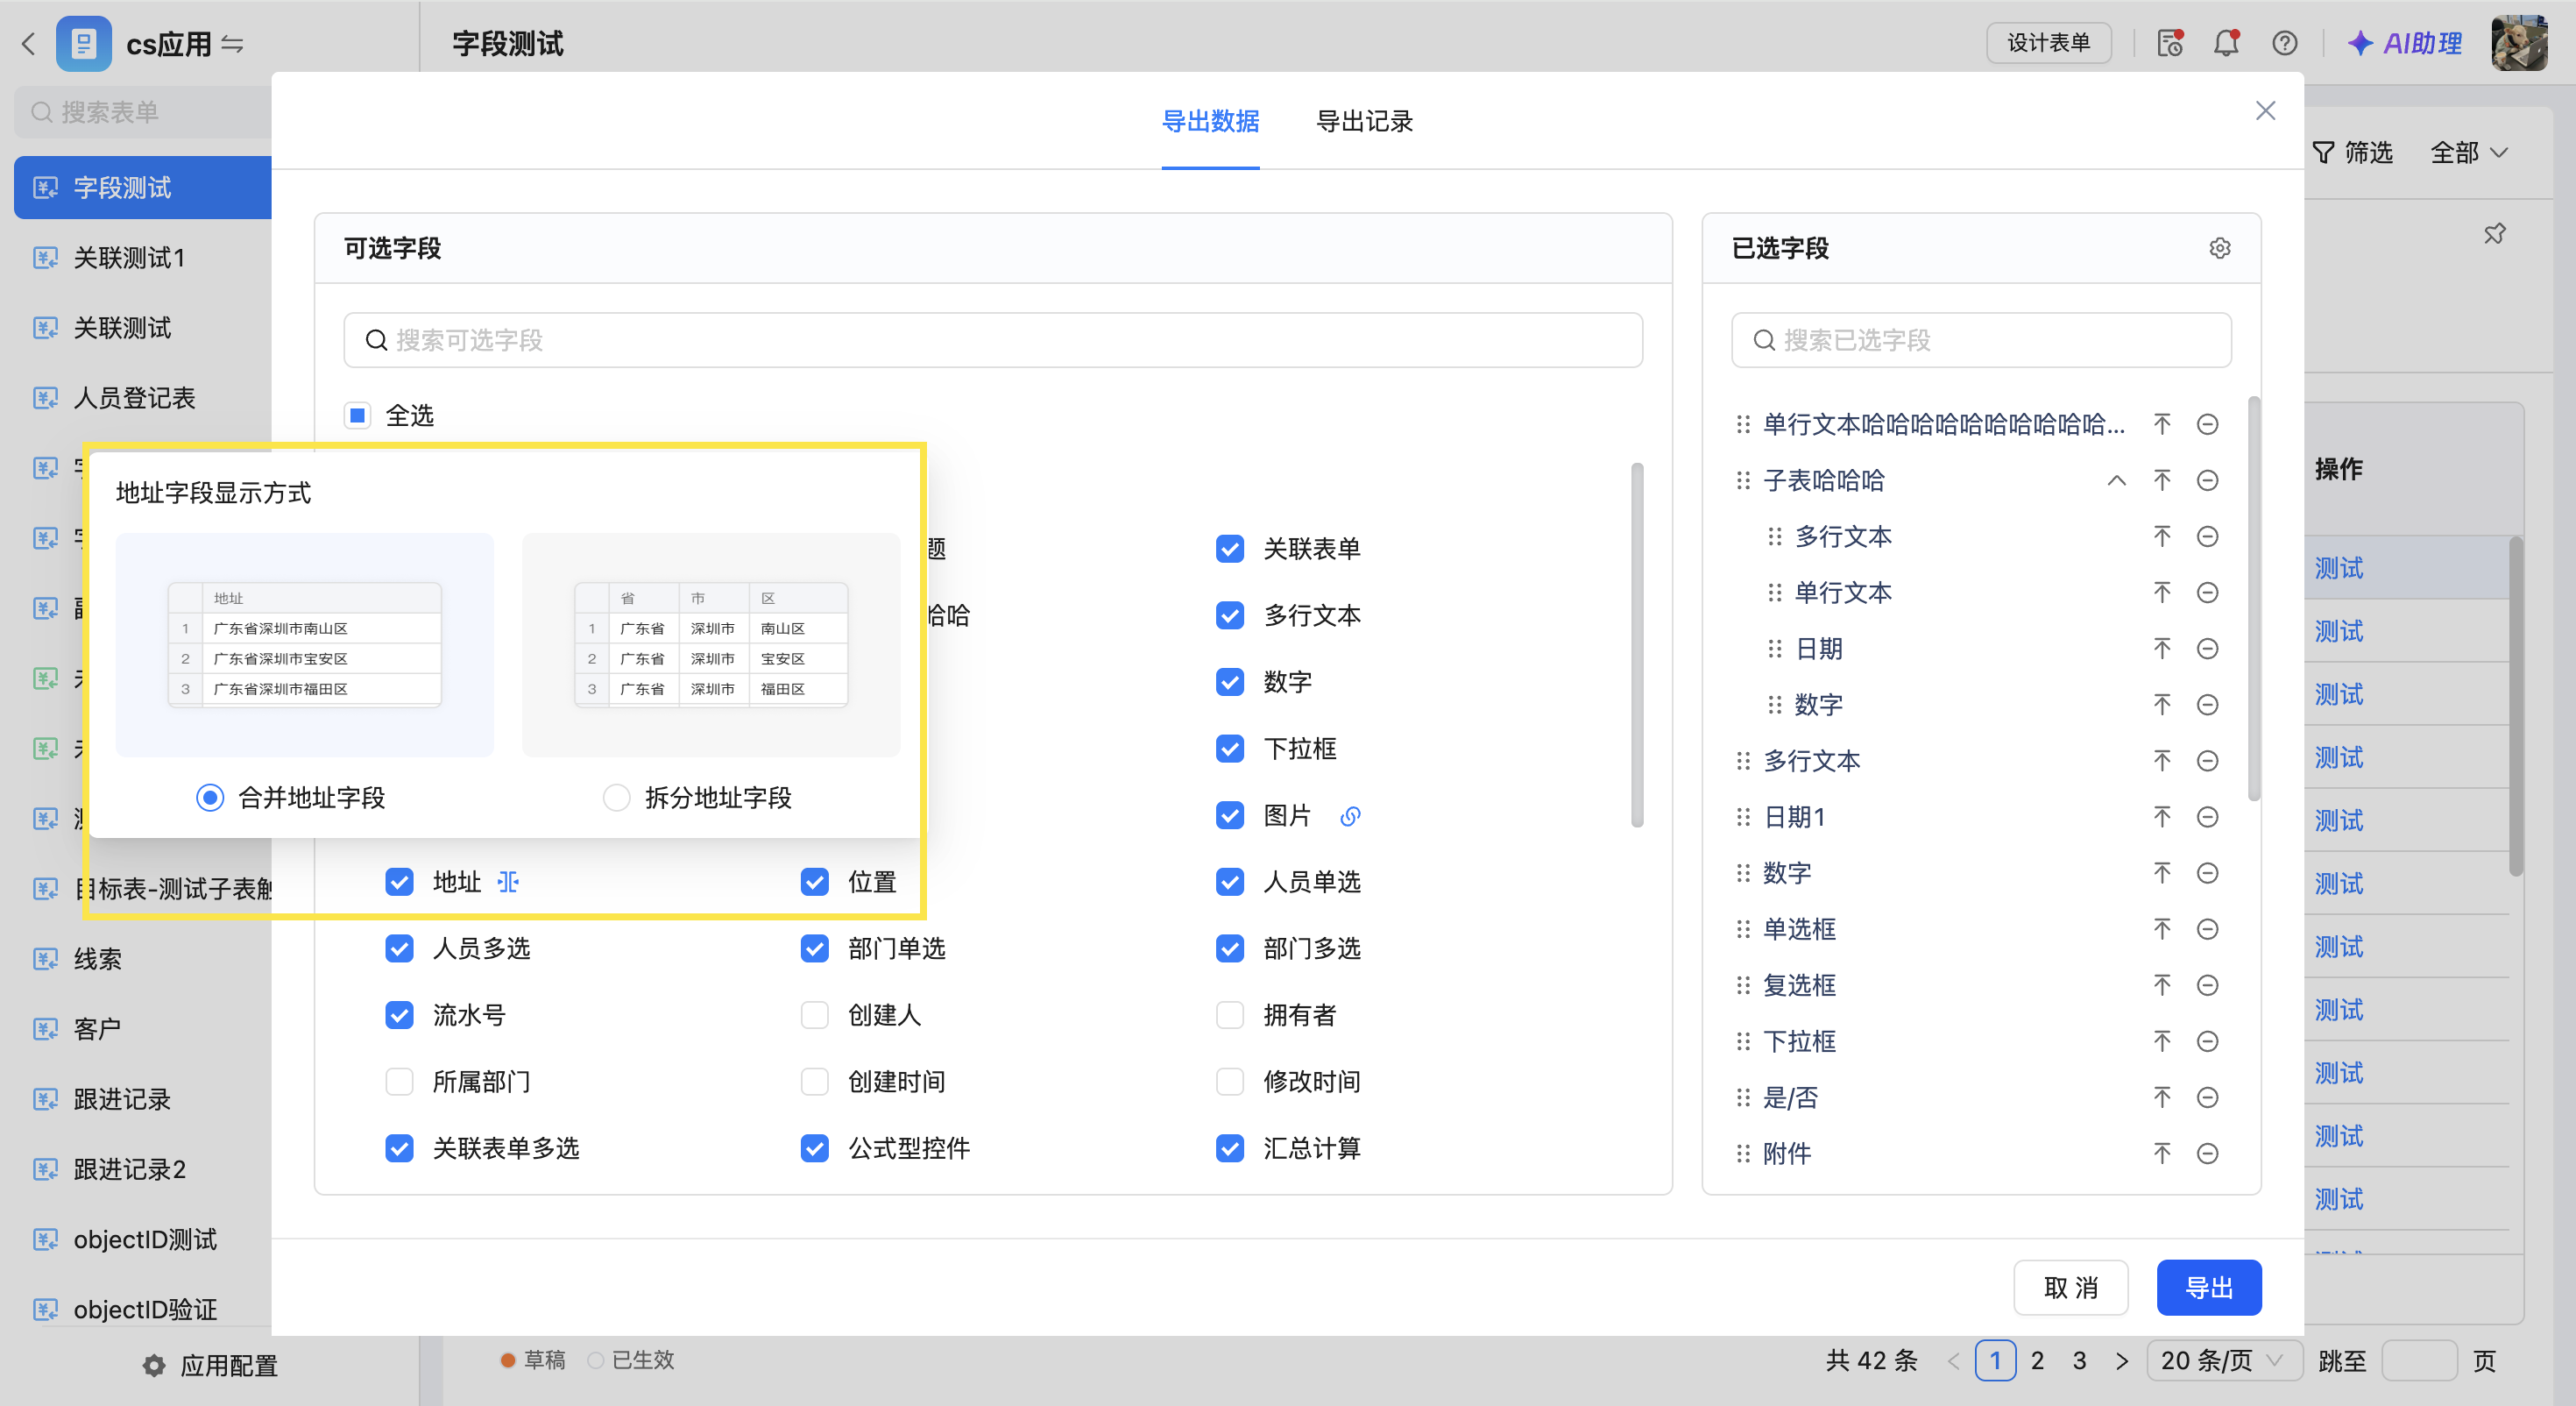This screenshot has height=1406, width=2576.
Task: Move 单行文本哈哈哈 field to top
Action: 2162,424
